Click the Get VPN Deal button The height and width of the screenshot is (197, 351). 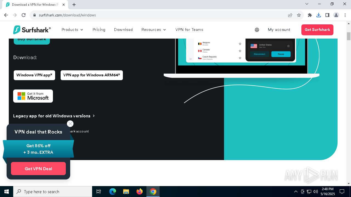click(x=38, y=169)
